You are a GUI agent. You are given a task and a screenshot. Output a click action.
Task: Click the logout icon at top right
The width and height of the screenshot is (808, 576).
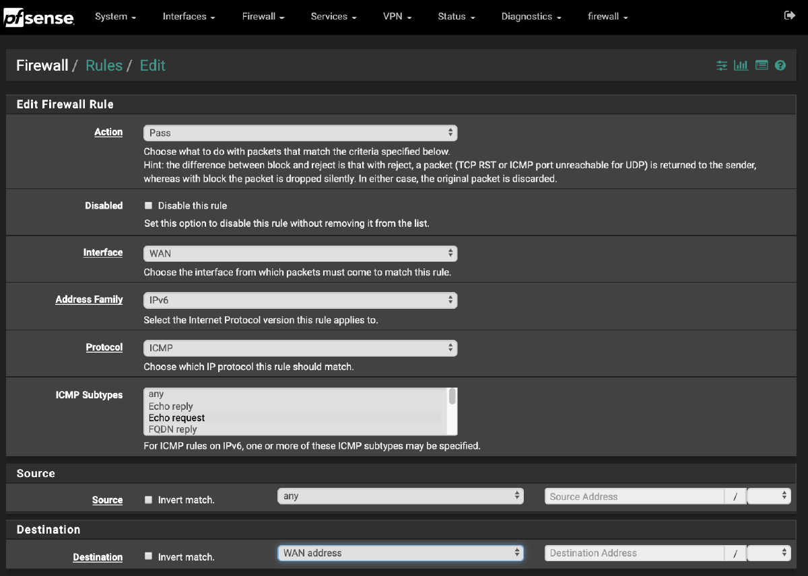tap(789, 14)
